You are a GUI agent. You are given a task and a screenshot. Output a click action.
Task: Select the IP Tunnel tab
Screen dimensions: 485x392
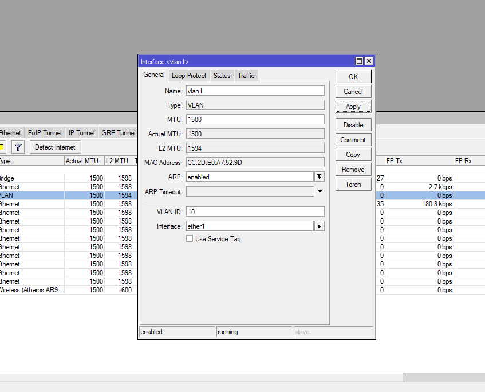click(x=82, y=133)
